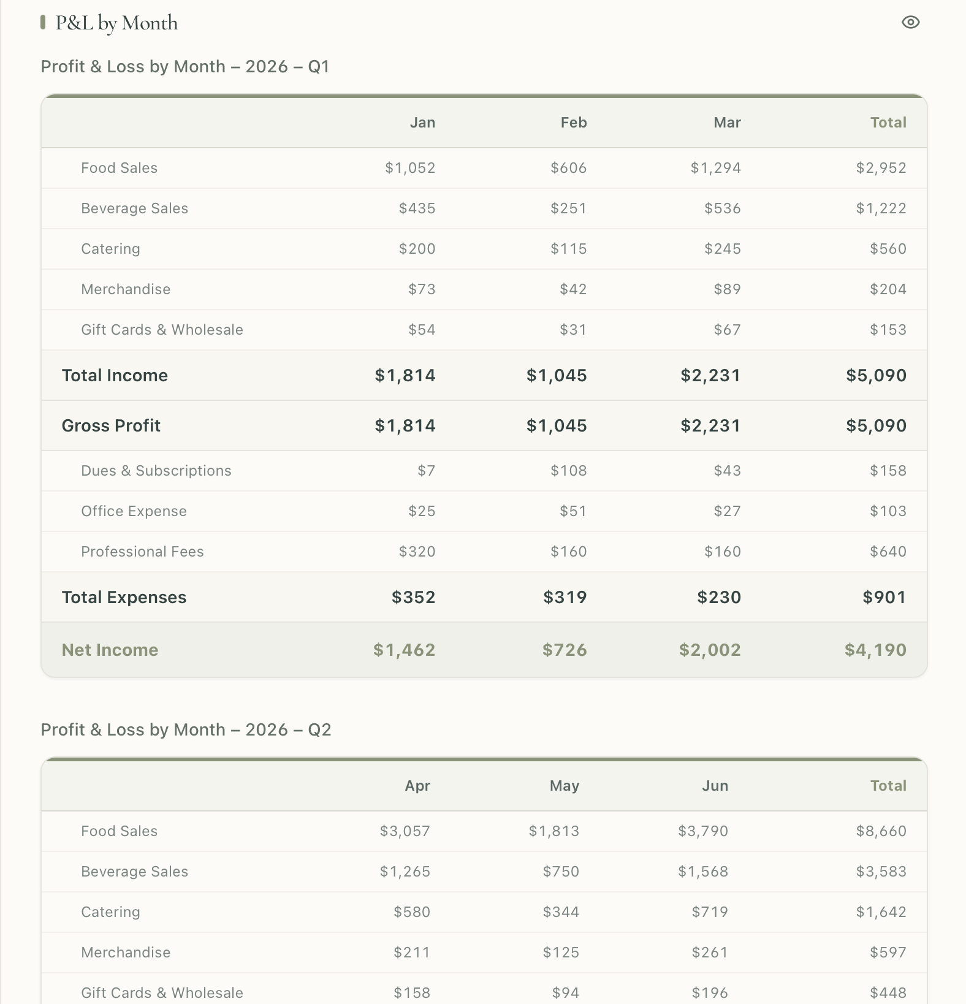Image resolution: width=966 pixels, height=1004 pixels.
Task: Click Total Expenses total $901
Action: coord(884,597)
